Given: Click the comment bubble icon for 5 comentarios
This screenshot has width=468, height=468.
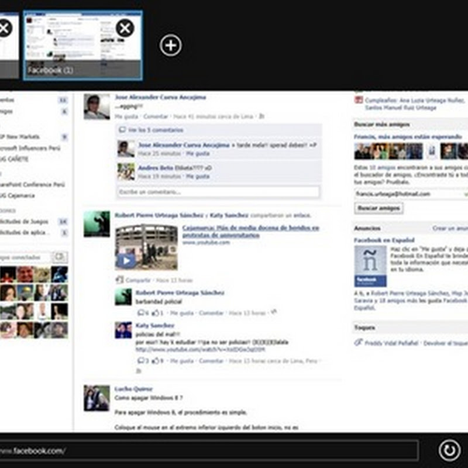Looking at the screenshot, I should click(x=122, y=130).
